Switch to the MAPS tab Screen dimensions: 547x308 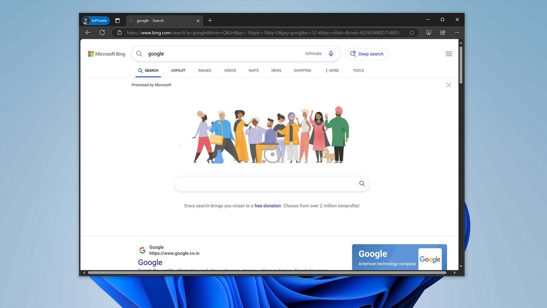click(x=254, y=71)
